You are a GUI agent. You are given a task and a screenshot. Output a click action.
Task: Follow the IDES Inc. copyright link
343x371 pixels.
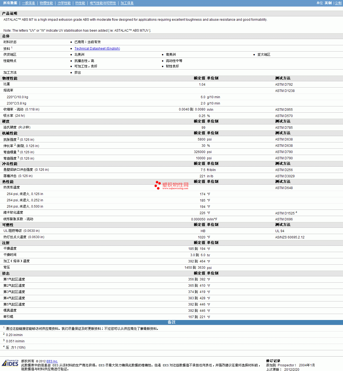click(52, 361)
